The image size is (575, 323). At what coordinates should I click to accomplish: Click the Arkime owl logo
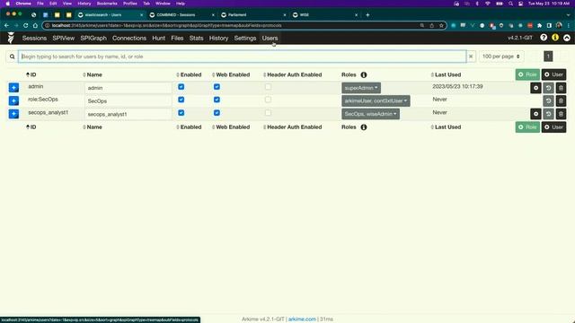point(11,38)
